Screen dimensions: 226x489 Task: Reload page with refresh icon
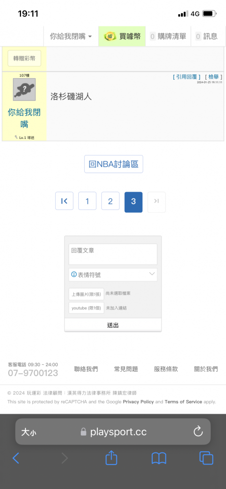(198, 432)
